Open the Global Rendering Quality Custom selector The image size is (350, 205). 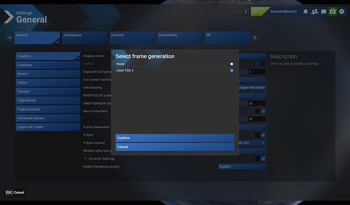(x=241, y=167)
